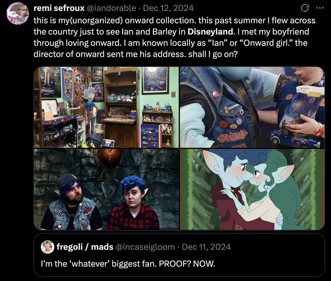The height and width of the screenshot is (281, 331).
Task: Open the elf couple fan art image
Action: pyautogui.click(x=252, y=189)
